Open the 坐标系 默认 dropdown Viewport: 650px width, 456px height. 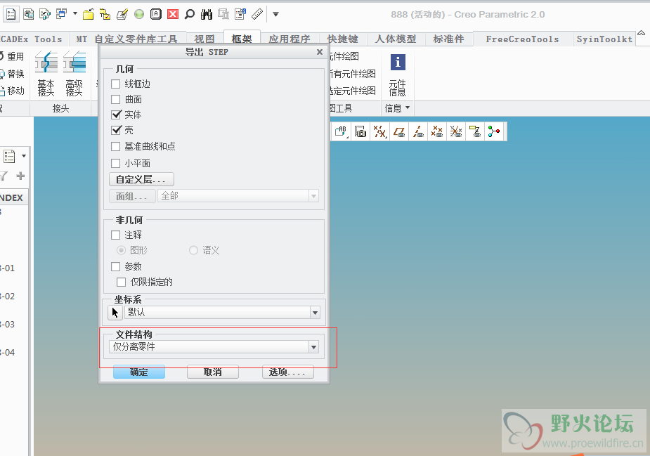pos(315,313)
